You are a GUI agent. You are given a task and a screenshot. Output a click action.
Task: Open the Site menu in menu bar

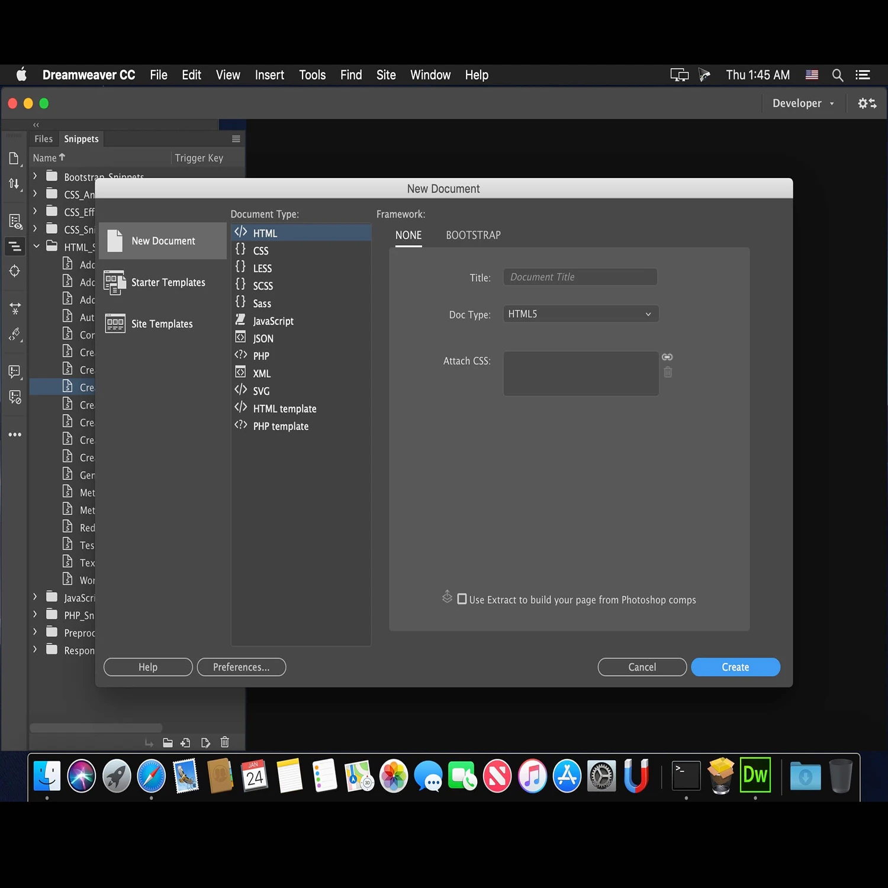(x=386, y=75)
